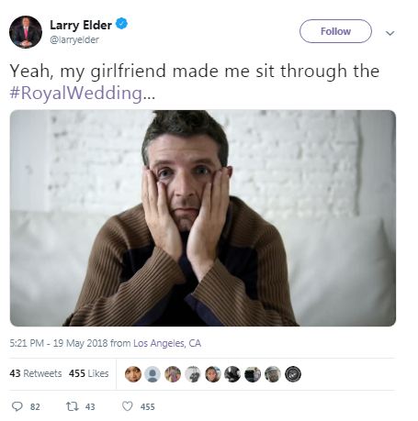Click the blue verified badge
The width and height of the screenshot is (418, 421).
[121, 24]
